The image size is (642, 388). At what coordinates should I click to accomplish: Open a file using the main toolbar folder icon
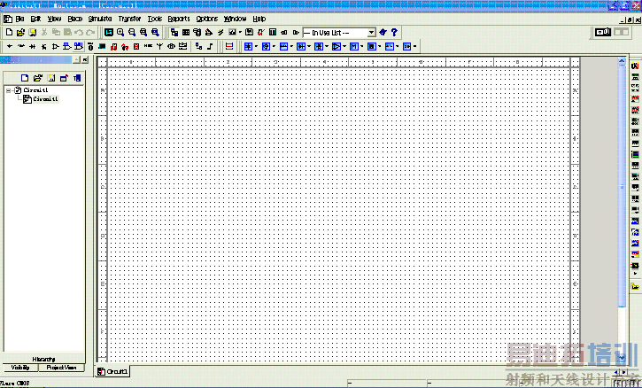20,33
